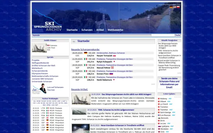Open Wettbewerbe in the main navigation
This screenshot has height=133, width=213.
115,30
